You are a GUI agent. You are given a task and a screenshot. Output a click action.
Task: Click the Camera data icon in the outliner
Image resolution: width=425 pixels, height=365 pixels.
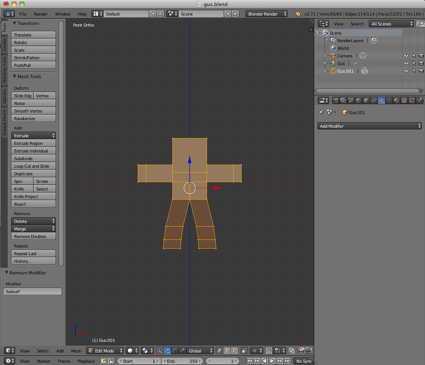[363, 56]
